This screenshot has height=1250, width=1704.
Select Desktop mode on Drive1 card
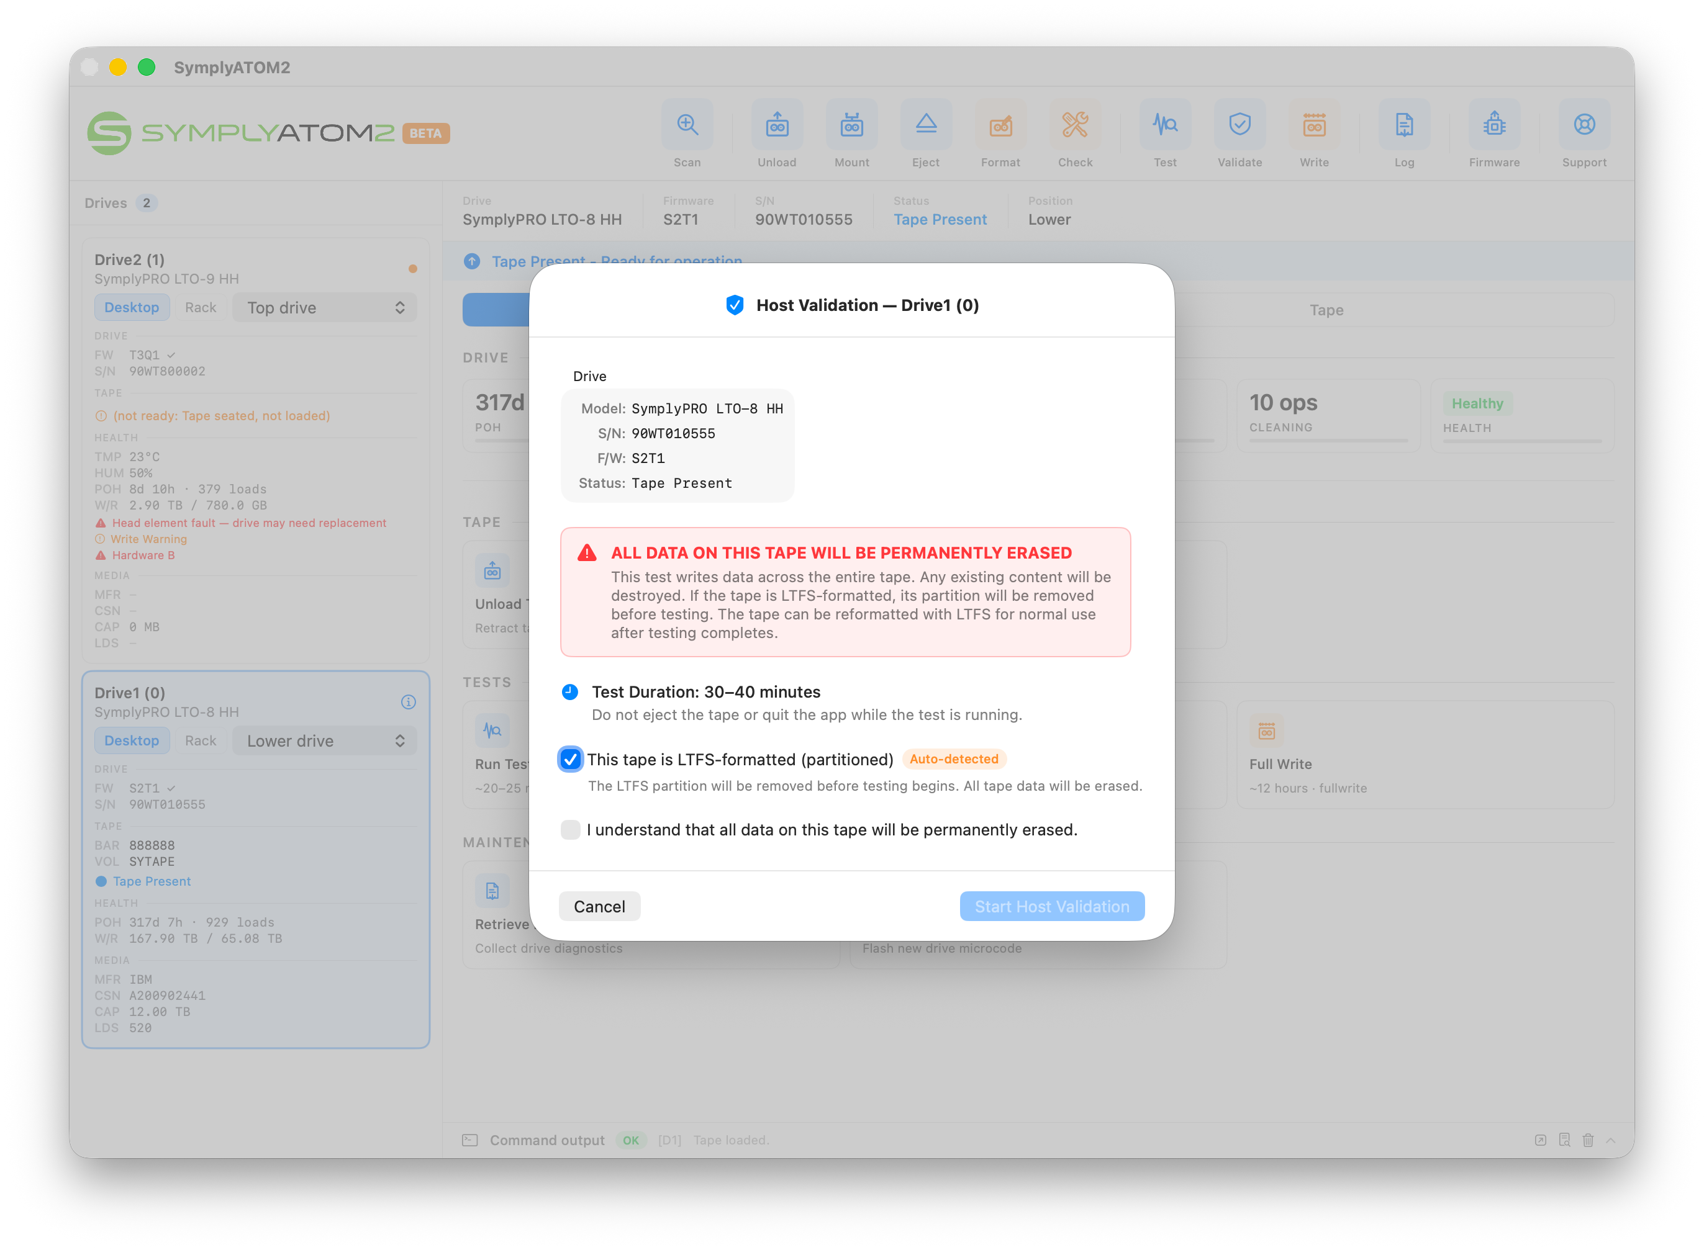(132, 741)
